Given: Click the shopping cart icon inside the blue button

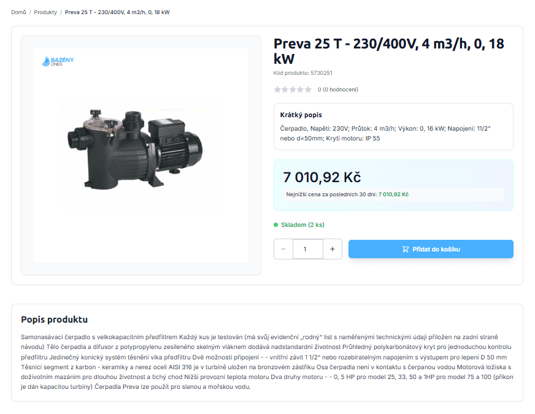Looking at the screenshot, I should pos(406,248).
